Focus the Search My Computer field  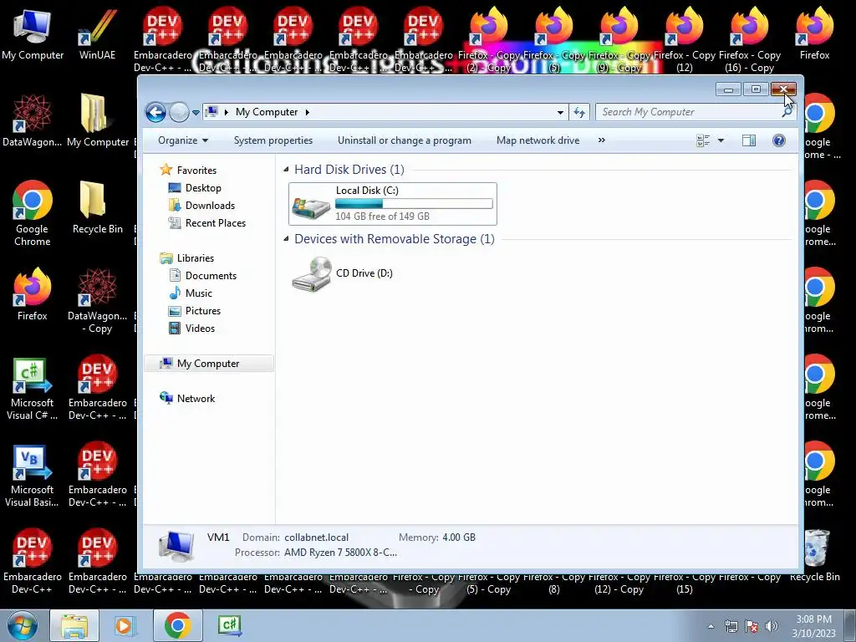(x=695, y=112)
